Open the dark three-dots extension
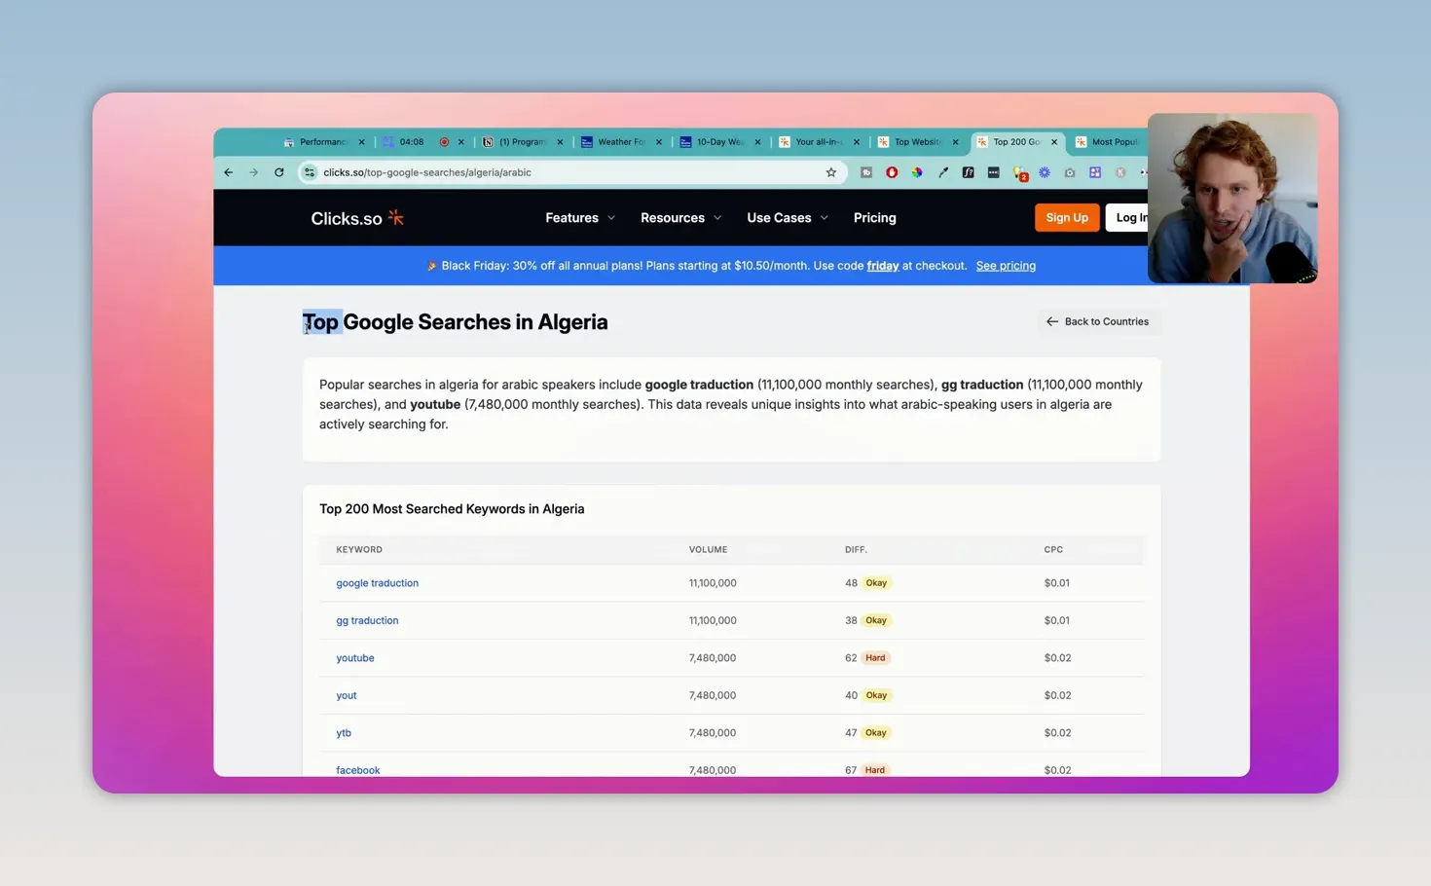The height and width of the screenshot is (886, 1431). pyautogui.click(x=993, y=172)
